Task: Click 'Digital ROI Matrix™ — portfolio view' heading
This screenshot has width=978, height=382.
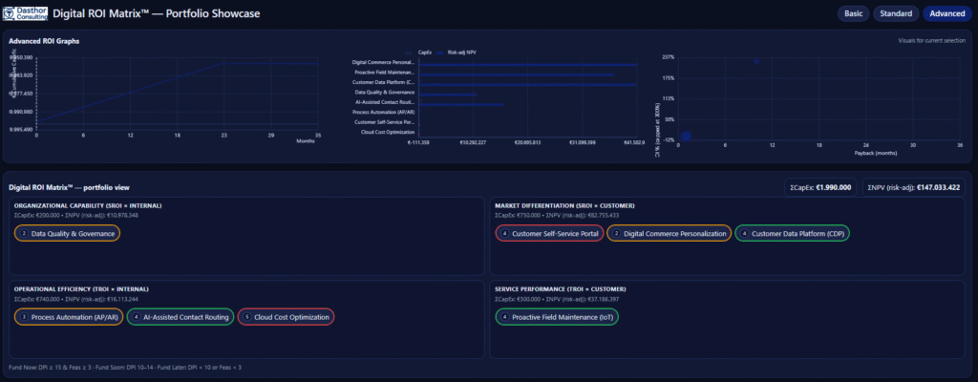Action: tap(69, 187)
